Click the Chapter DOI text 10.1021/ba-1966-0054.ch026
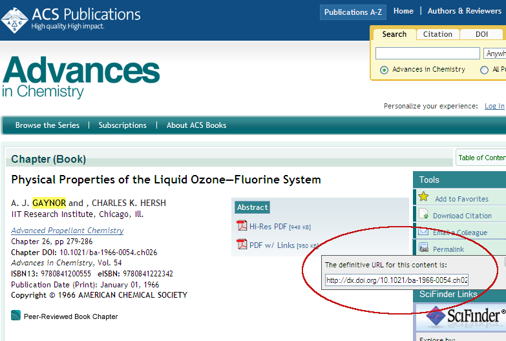The width and height of the screenshot is (506, 341). pyautogui.click(x=109, y=253)
